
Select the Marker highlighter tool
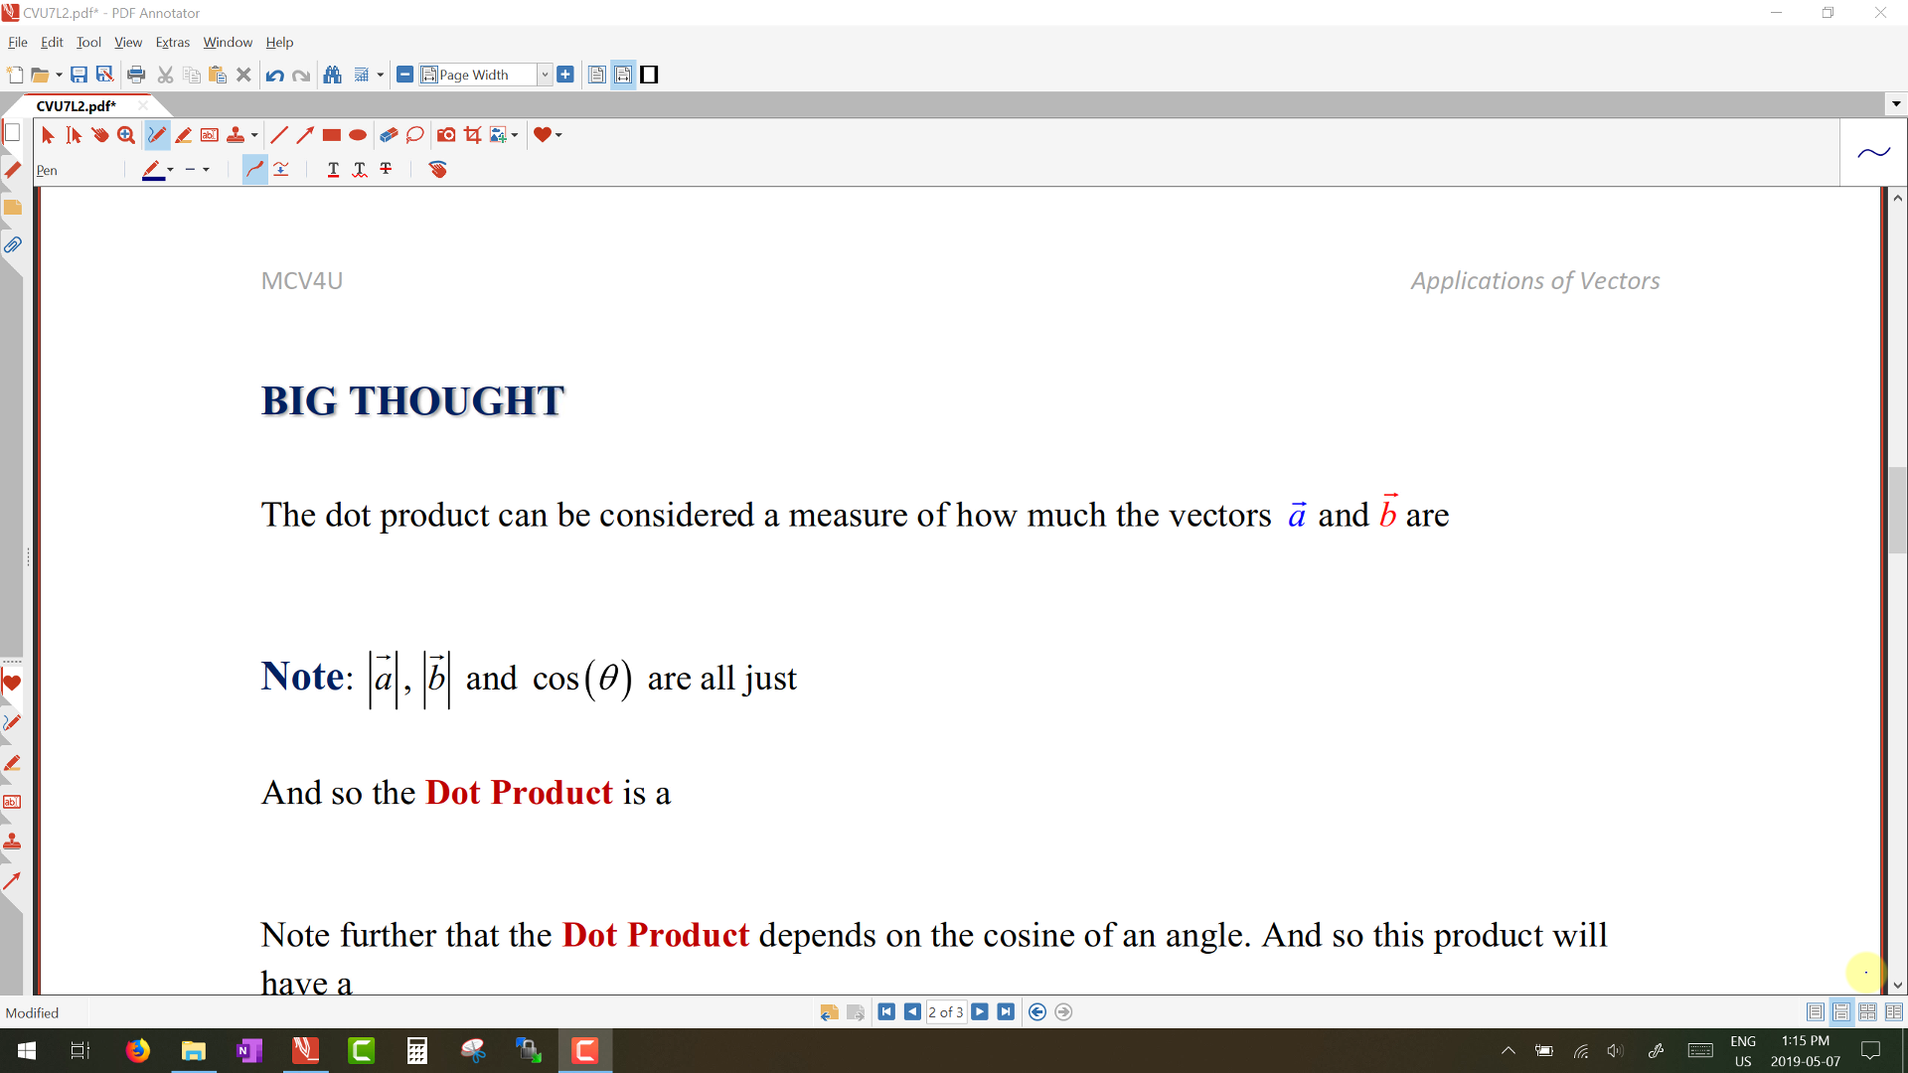(184, 135)
